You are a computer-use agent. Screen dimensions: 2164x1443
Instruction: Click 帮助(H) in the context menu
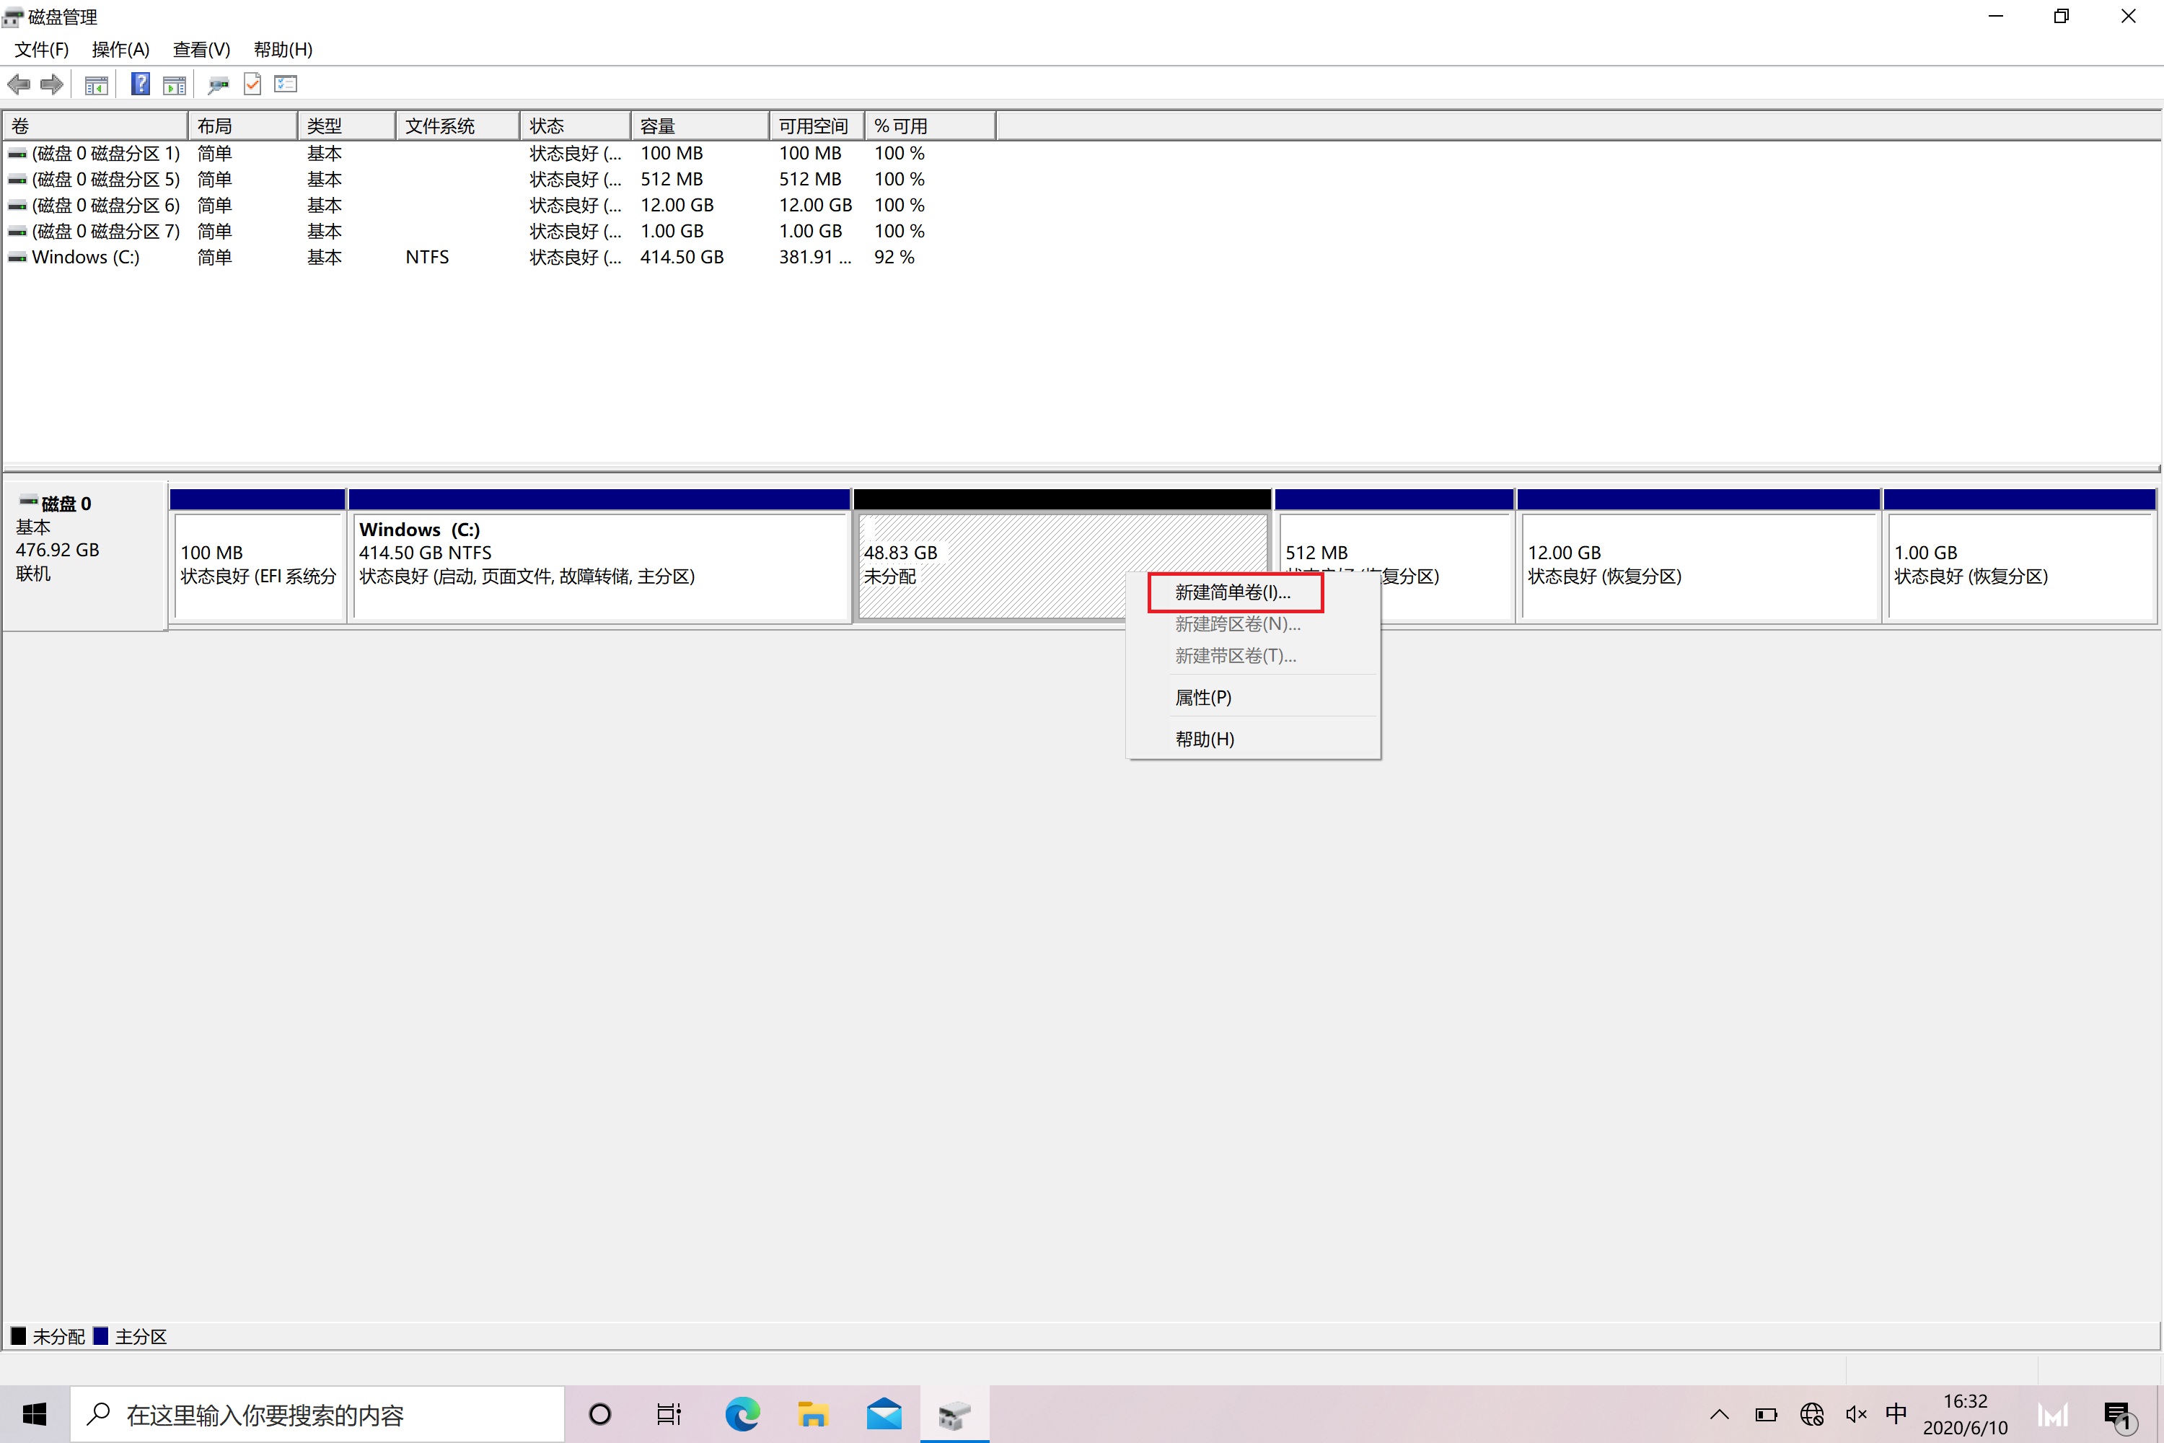tap(1205, 739)
